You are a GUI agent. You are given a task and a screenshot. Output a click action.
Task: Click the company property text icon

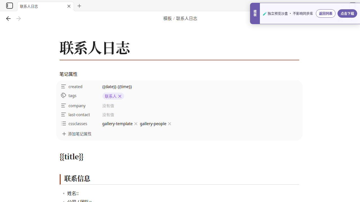pyautogui.click(x=64, y=105)
